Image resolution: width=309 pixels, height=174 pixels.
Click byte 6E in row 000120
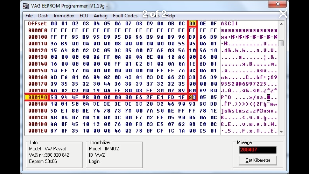[160, 51]
